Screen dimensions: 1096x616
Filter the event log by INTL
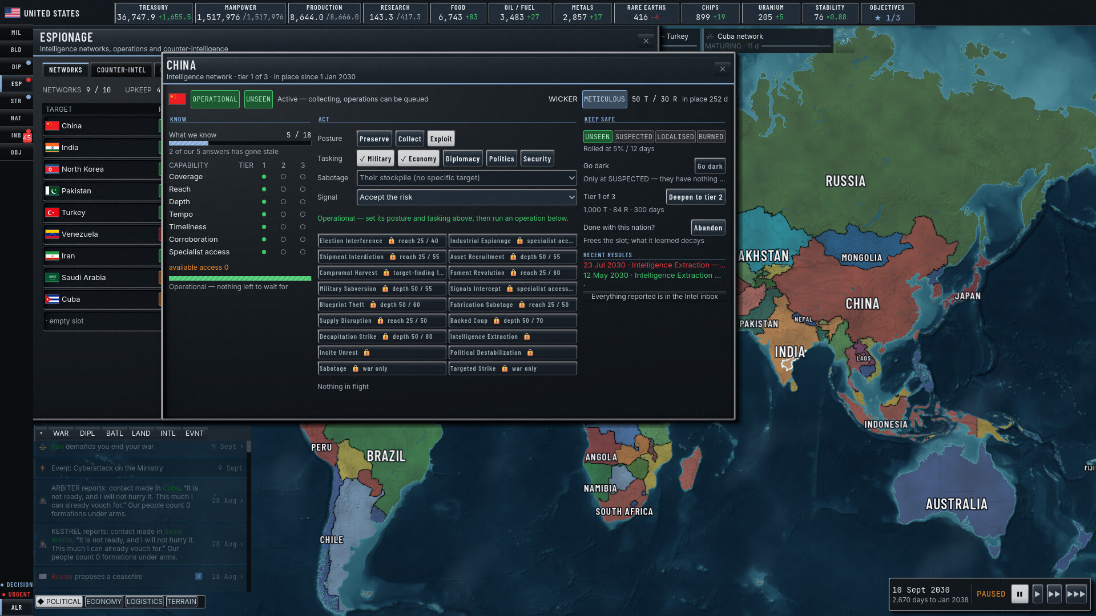pyautogui.click(x=168, y=433)
